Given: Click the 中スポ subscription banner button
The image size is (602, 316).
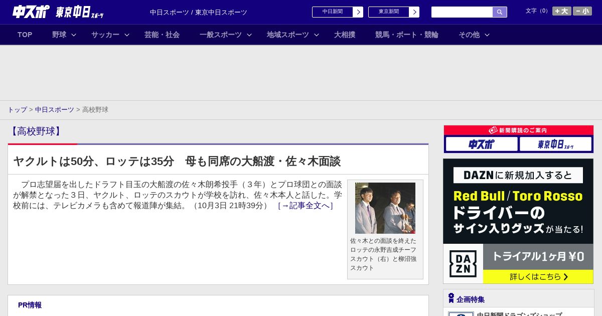Looking at the screenshot, I should (482, 144).
